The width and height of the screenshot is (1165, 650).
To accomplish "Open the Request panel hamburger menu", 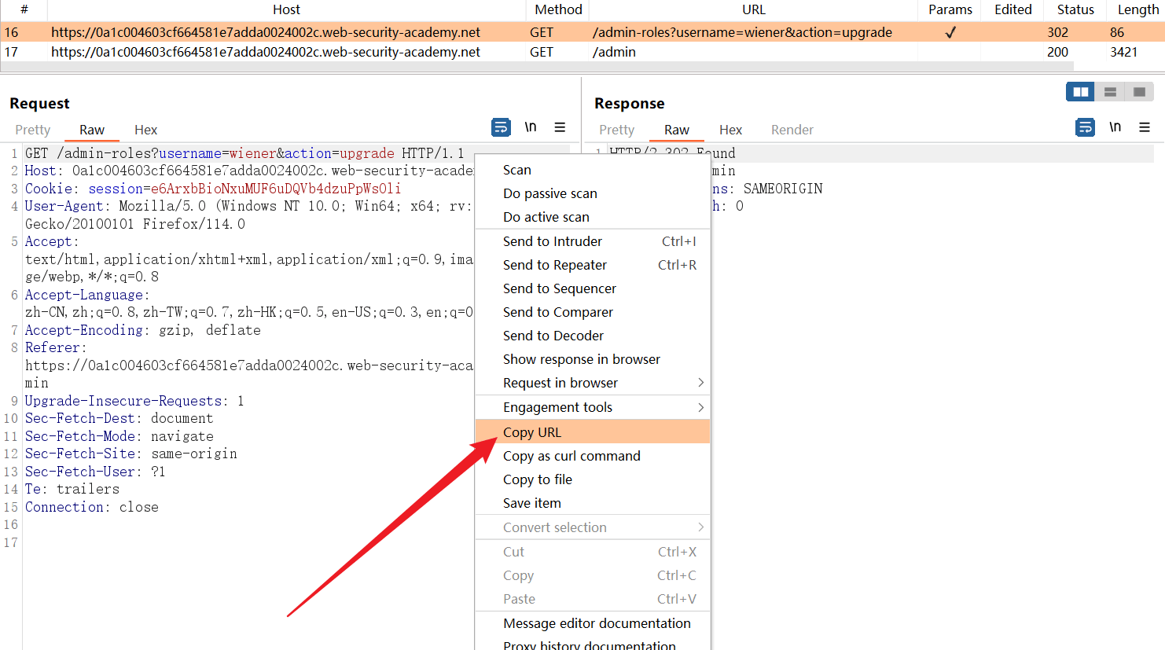I will [560, 127].
